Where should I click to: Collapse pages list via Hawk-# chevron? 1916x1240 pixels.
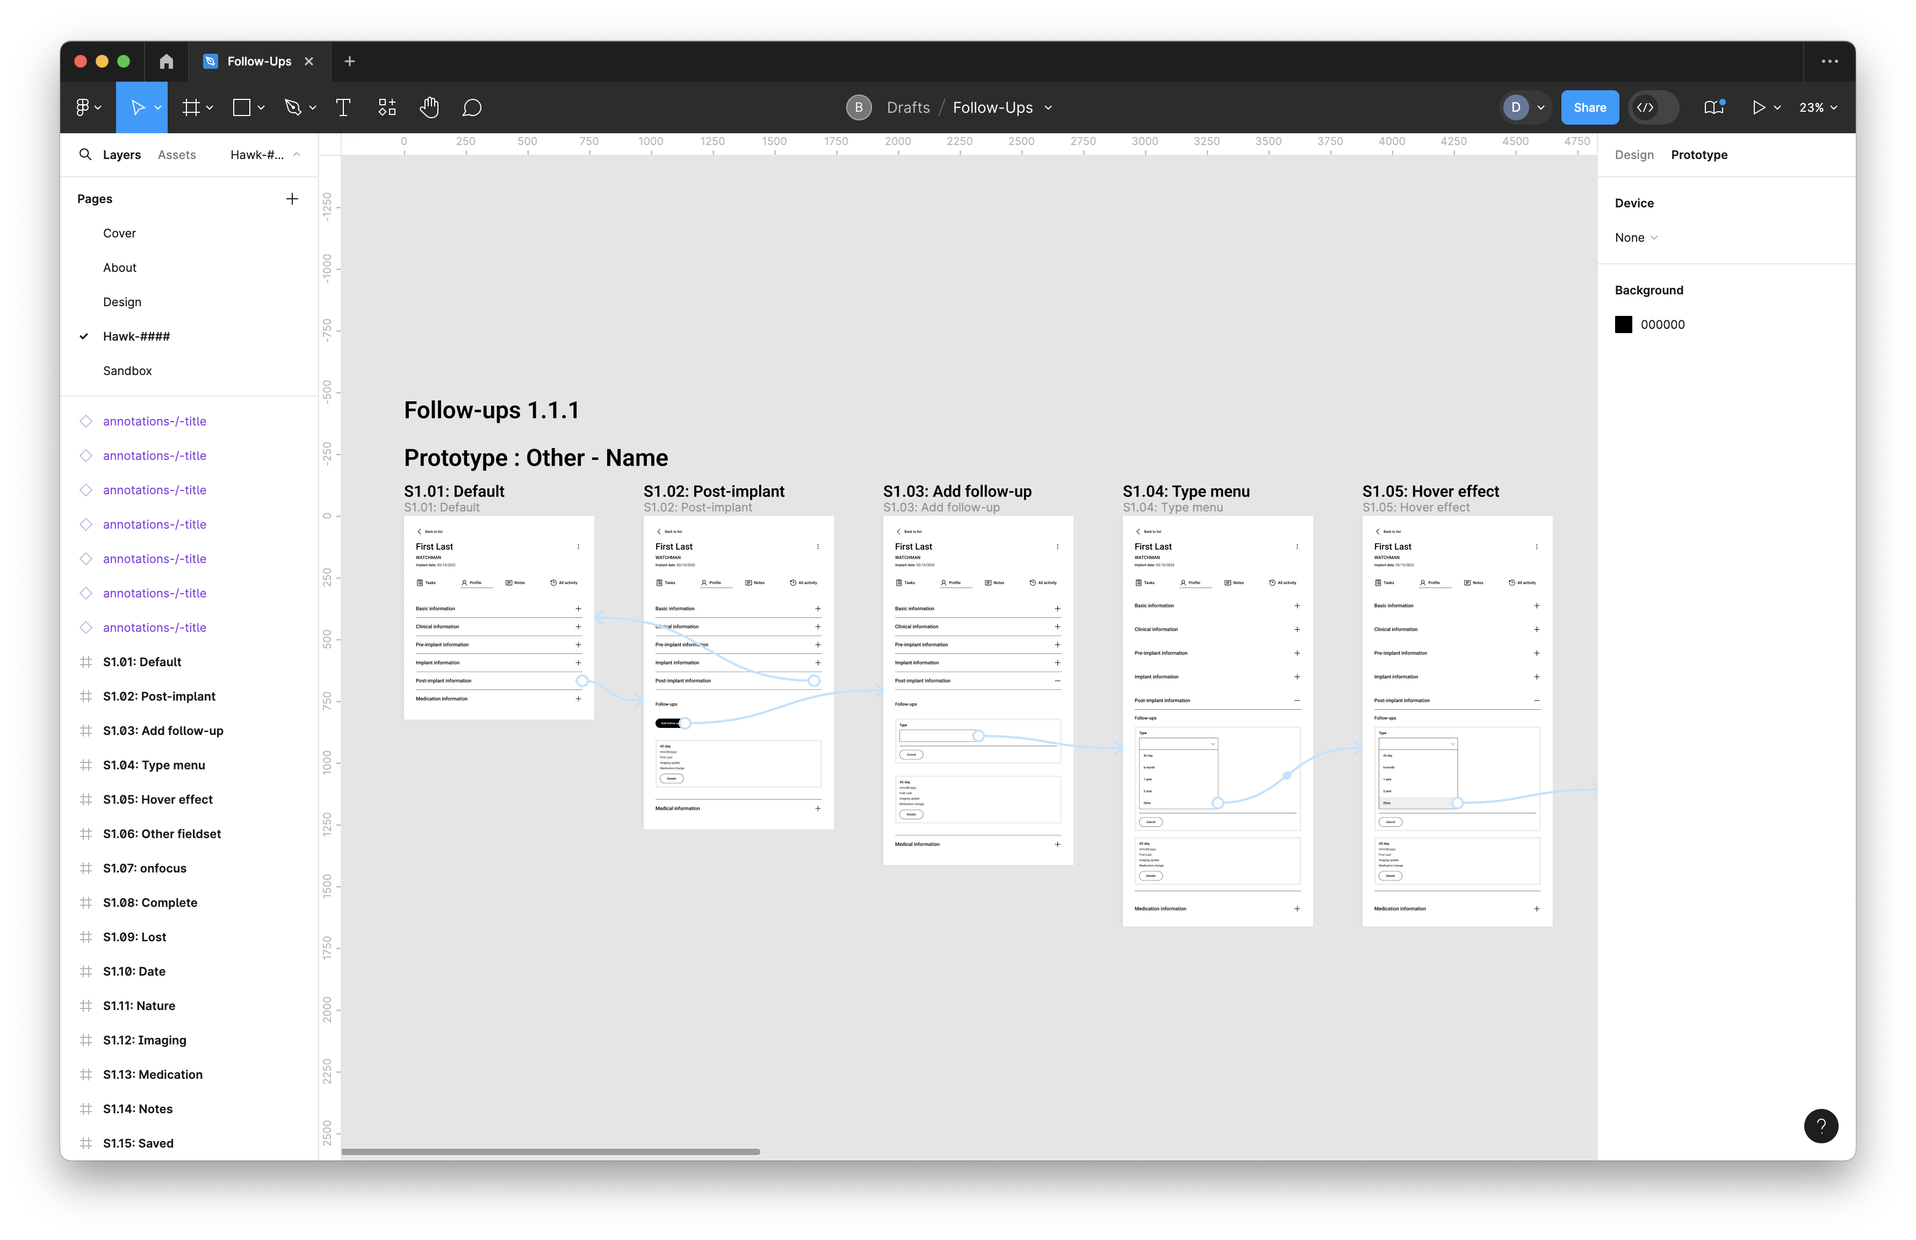coord(296,155)
